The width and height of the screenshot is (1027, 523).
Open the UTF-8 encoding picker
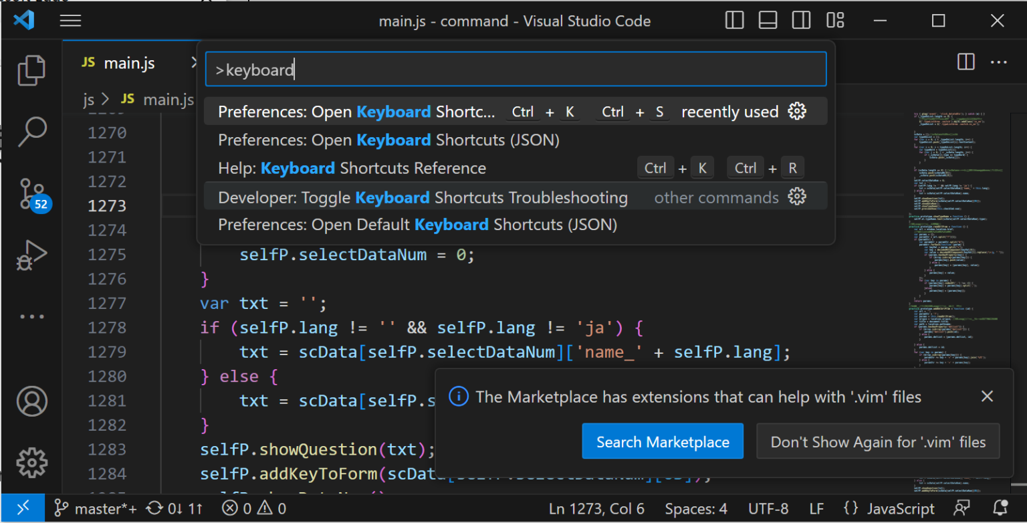(768, 508)
